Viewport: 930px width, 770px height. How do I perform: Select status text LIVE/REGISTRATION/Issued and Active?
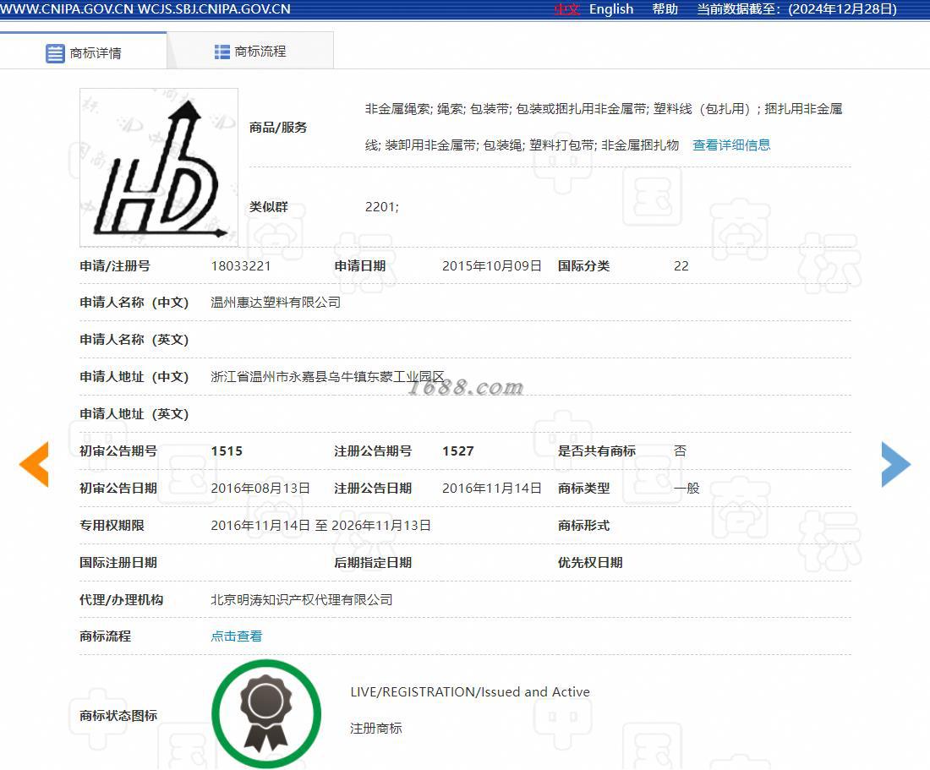pos(470,691)
